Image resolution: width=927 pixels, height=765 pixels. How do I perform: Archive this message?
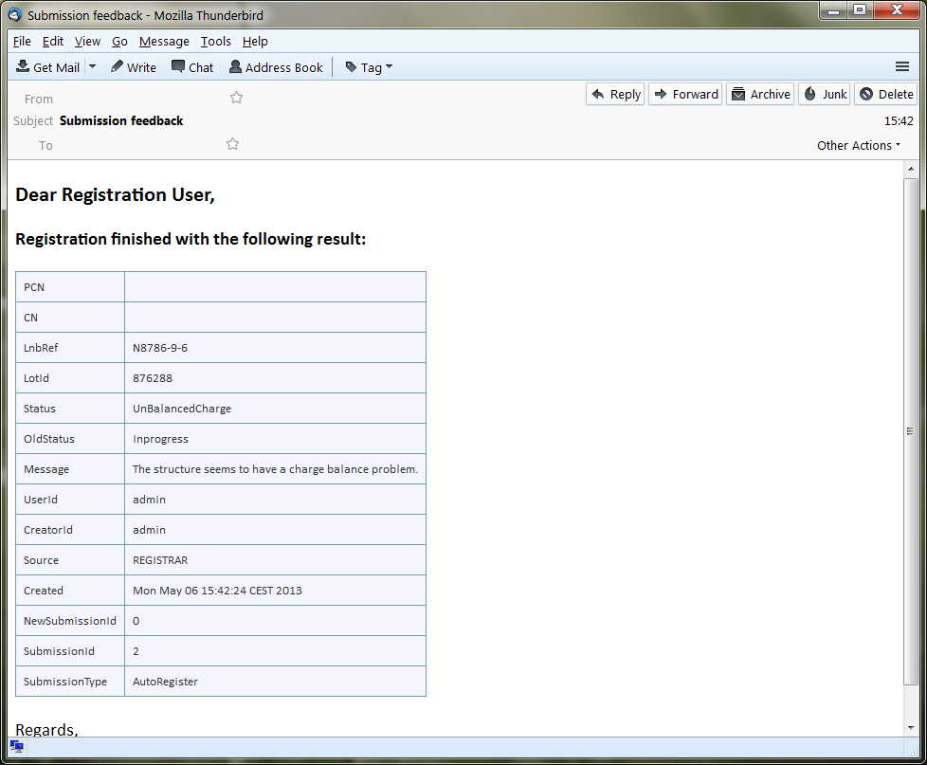[760, 94]
